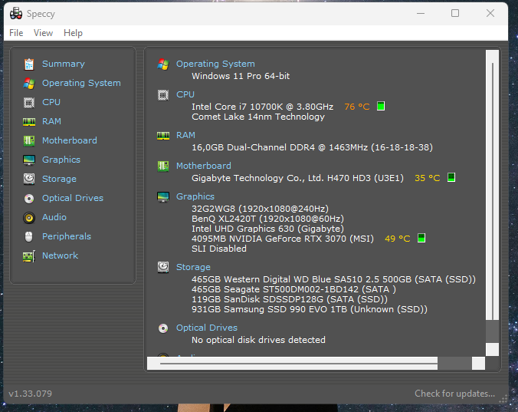
Task: Open Storage page from sidebar
Action: pos(59,179)
